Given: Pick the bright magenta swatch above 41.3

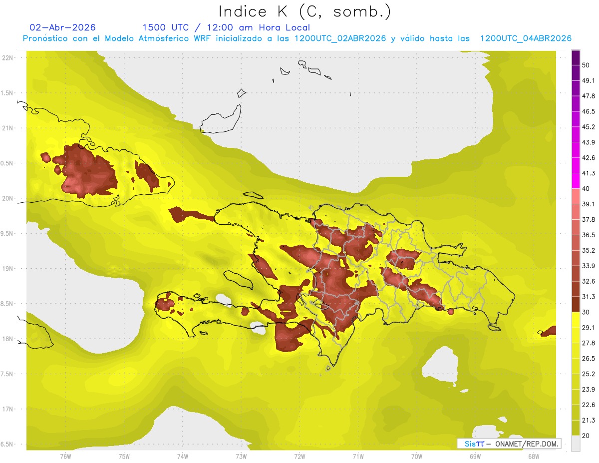Looking at the screenshot, I should click(576, 166).
